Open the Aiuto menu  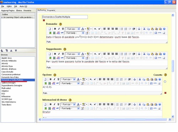point(23,6)
